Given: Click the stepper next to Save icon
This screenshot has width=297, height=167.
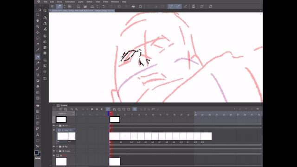Looking at the screenshot, I should [x=97, y=6].
